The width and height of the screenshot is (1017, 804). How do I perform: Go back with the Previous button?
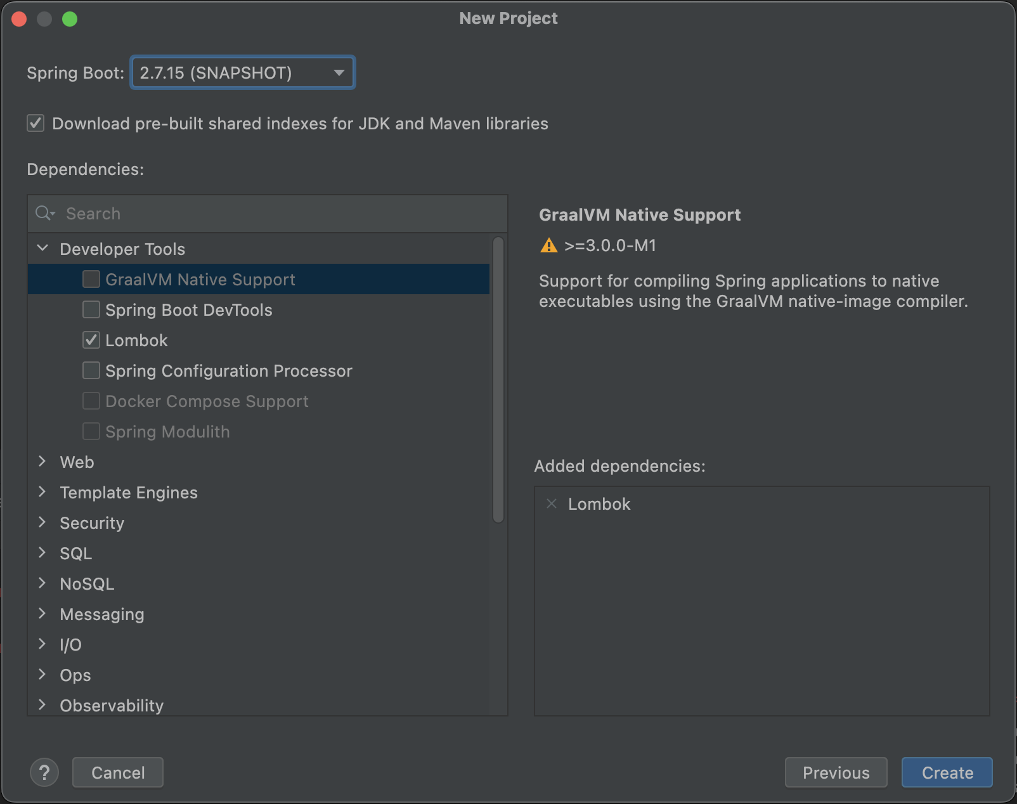coord(836,772)
